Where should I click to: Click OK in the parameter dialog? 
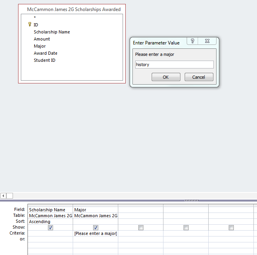click(166, 77)
